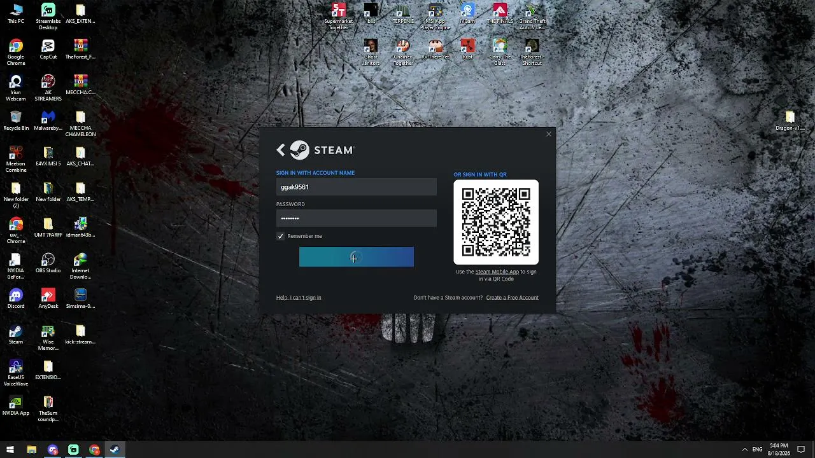Select the ibiis desktop shortcut
The height and width of the screenshot is (458, 815).
pyautogui.click(x=371, y=14)
